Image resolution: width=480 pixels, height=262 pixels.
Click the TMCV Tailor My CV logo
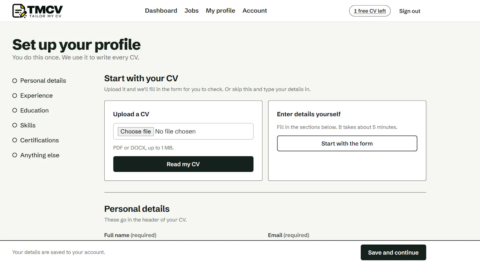pyautogui.click(x=37, y=11)
